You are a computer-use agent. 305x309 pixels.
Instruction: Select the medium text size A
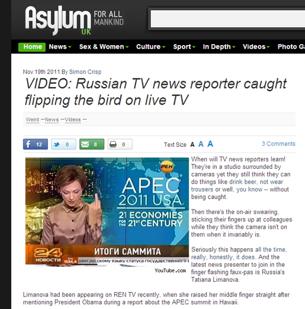click(x=201, y=144)
